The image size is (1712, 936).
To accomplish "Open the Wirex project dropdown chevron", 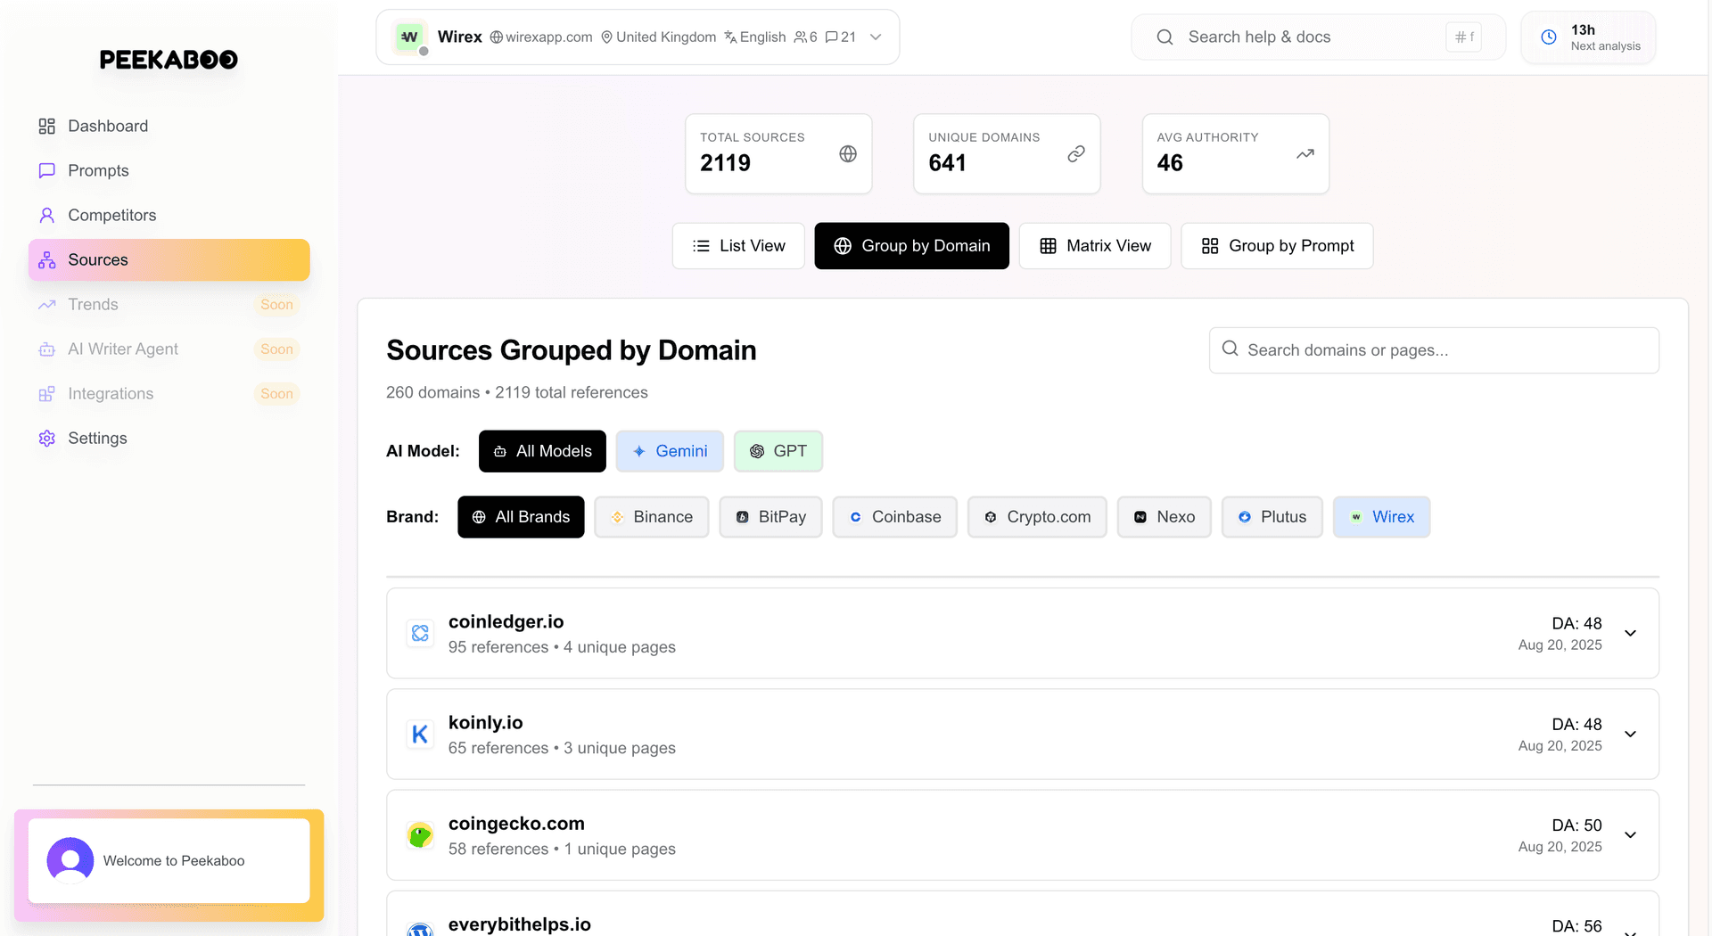I will click(x=876, y=37).
